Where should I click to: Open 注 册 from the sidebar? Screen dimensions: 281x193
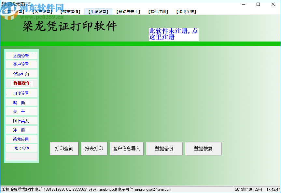point(21,130)
